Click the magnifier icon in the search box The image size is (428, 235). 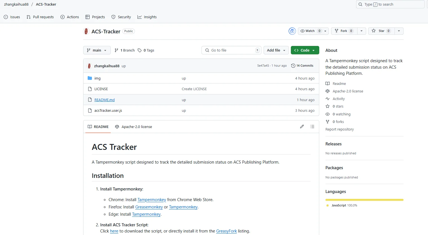tap(361, 4)
